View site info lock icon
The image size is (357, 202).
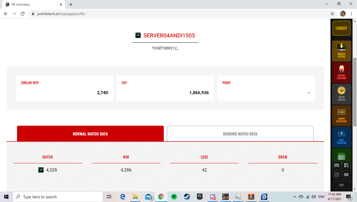point(33,14)
